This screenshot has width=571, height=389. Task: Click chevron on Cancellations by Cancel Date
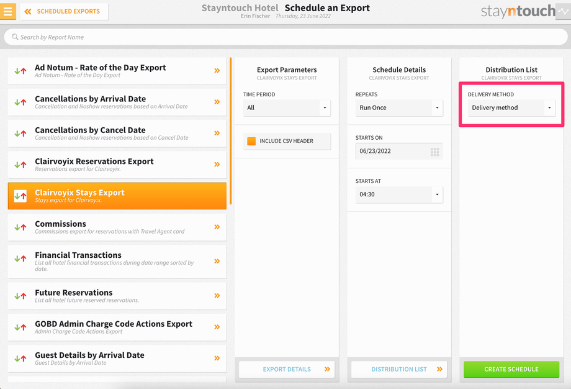coord(217,133)
